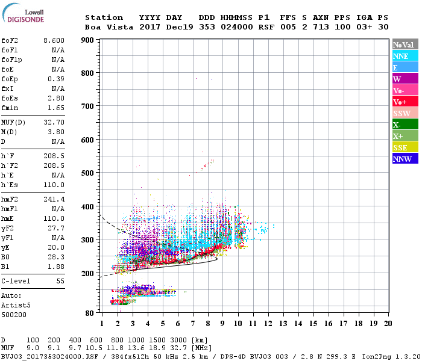
Task: Click the NNW blue legend swatch
Action: pos(405,158)
